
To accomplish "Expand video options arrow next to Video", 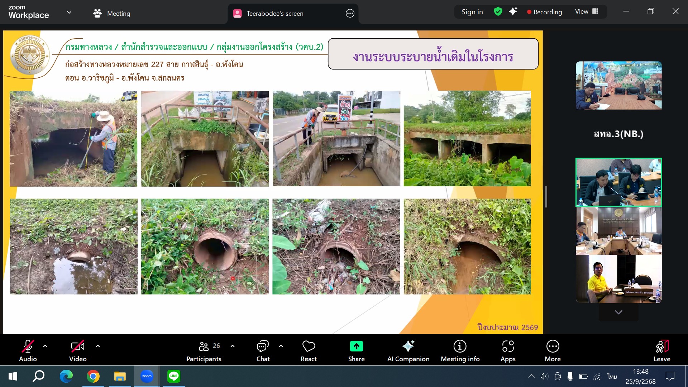I will pyautogui.click(x=98, y=346).
